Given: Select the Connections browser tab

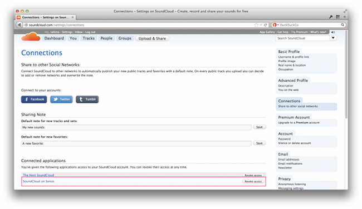Looking at the screenshot, I should (46, 17).
